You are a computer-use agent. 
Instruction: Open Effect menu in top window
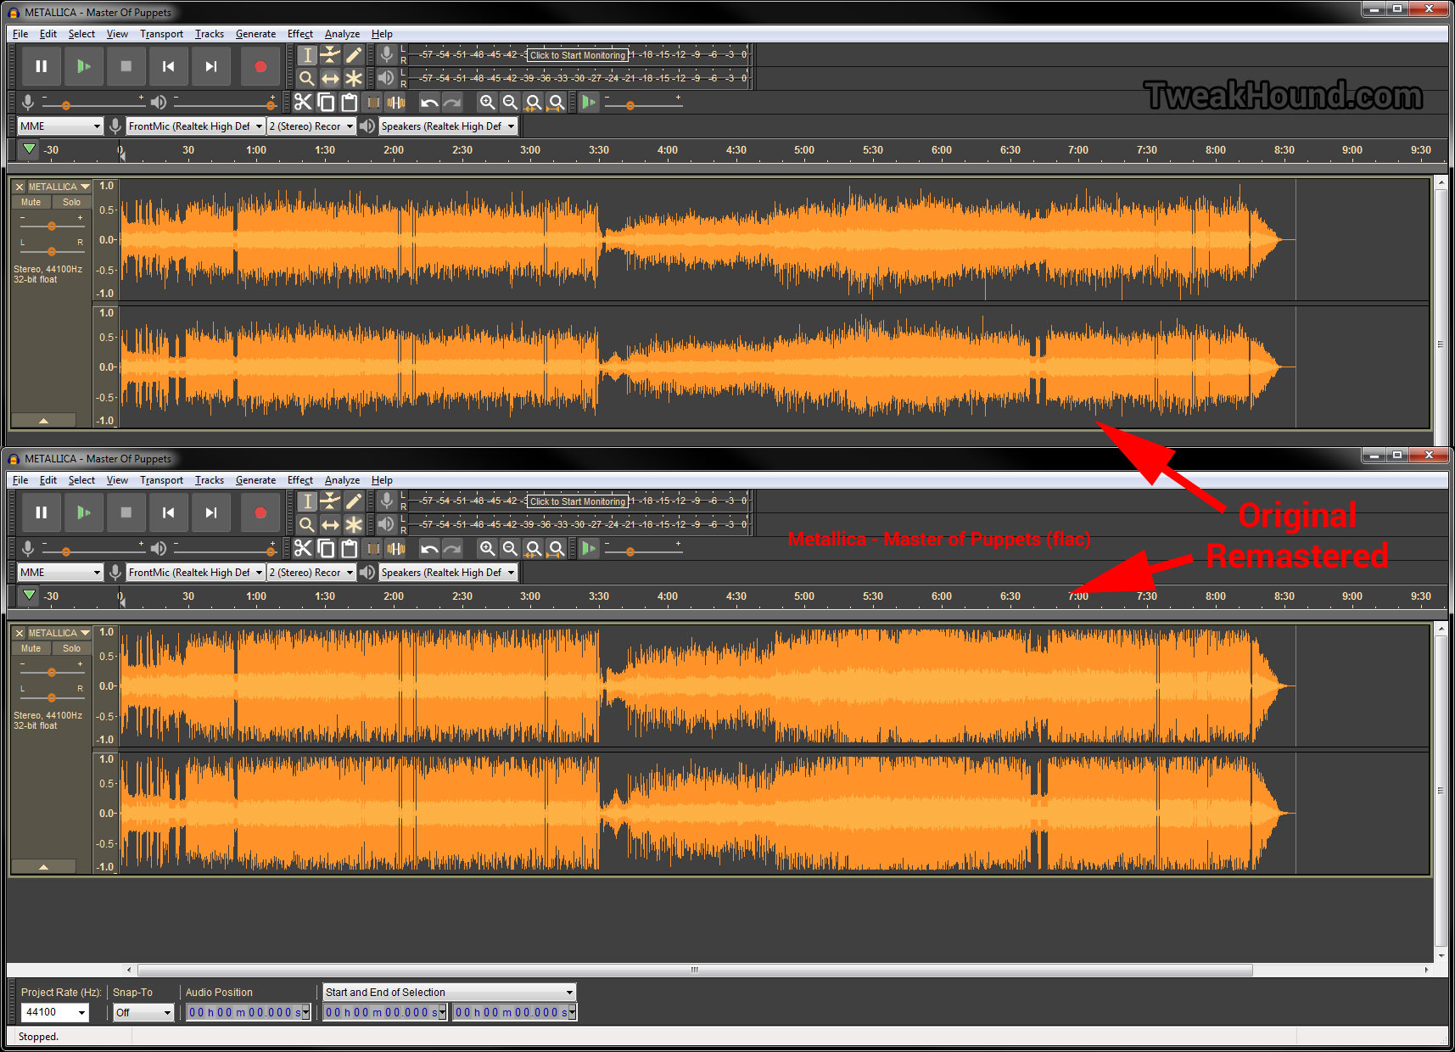pyautogui.click(x=300, y=34)
